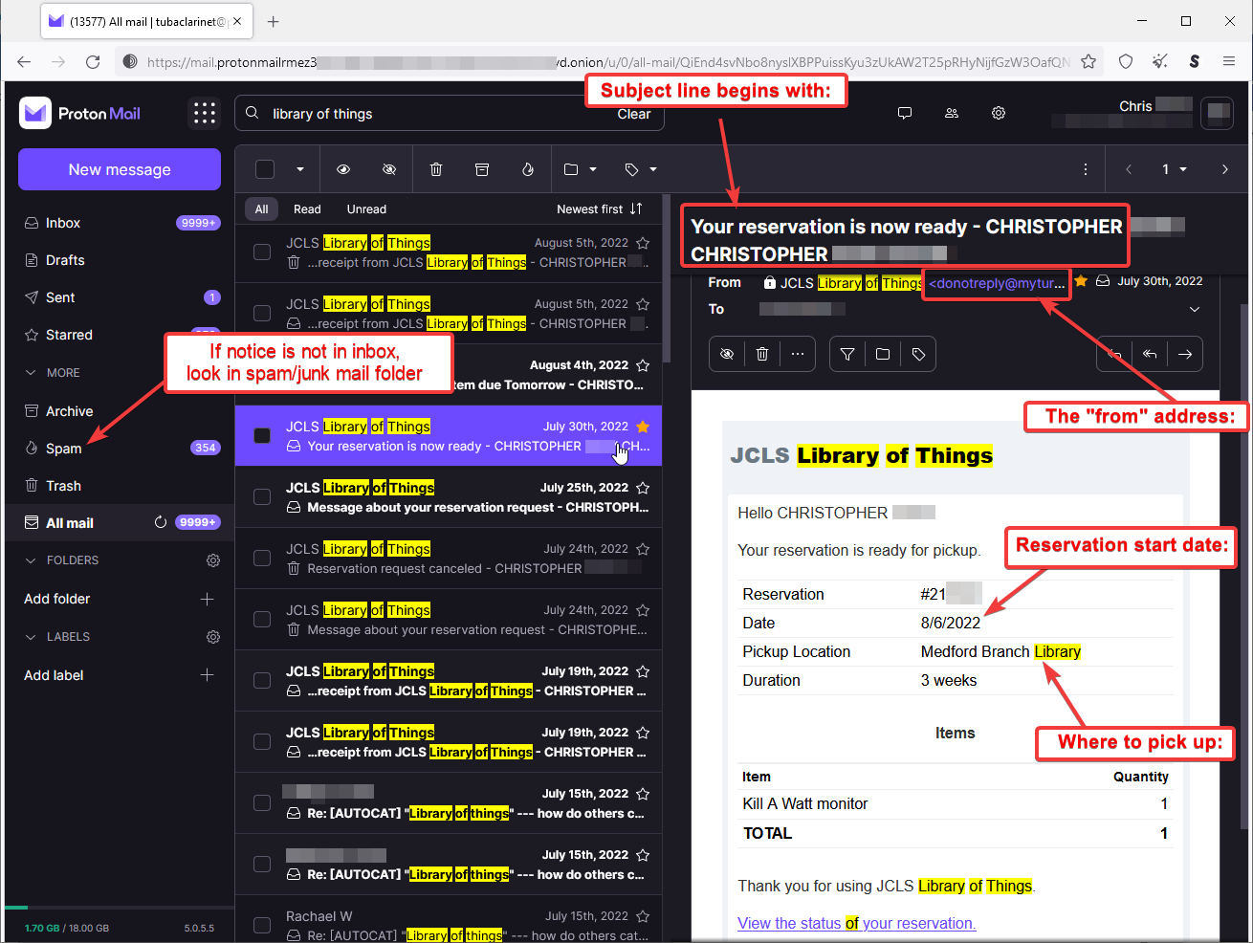Expand the Newest first sort menu
The height and width of the screenshot is (943, 1253).
600,208
